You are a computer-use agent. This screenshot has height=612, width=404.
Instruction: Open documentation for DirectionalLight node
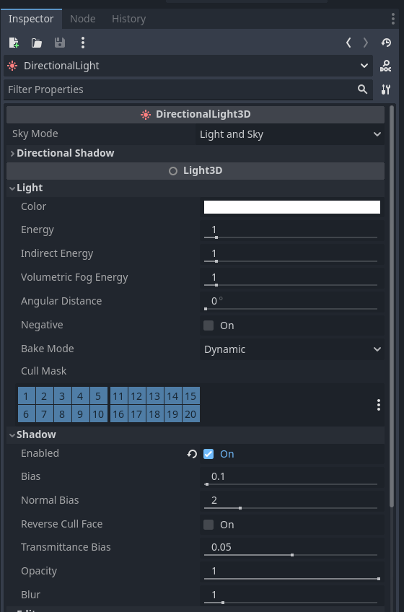[386, 66]
